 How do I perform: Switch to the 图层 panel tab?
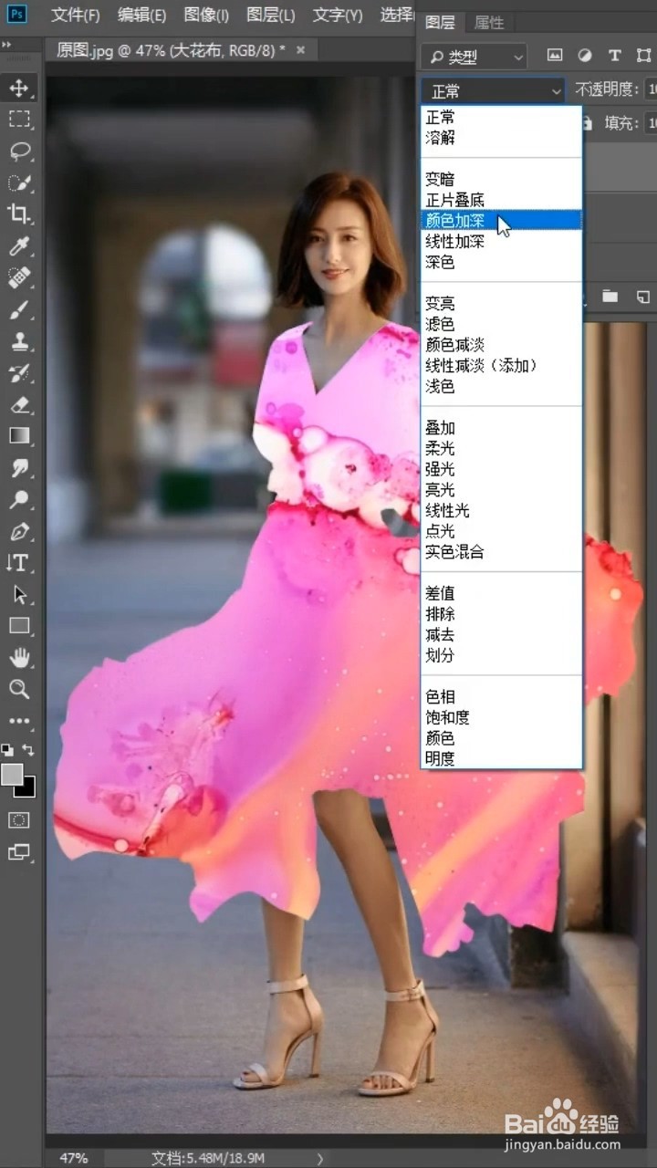point(441,23)
